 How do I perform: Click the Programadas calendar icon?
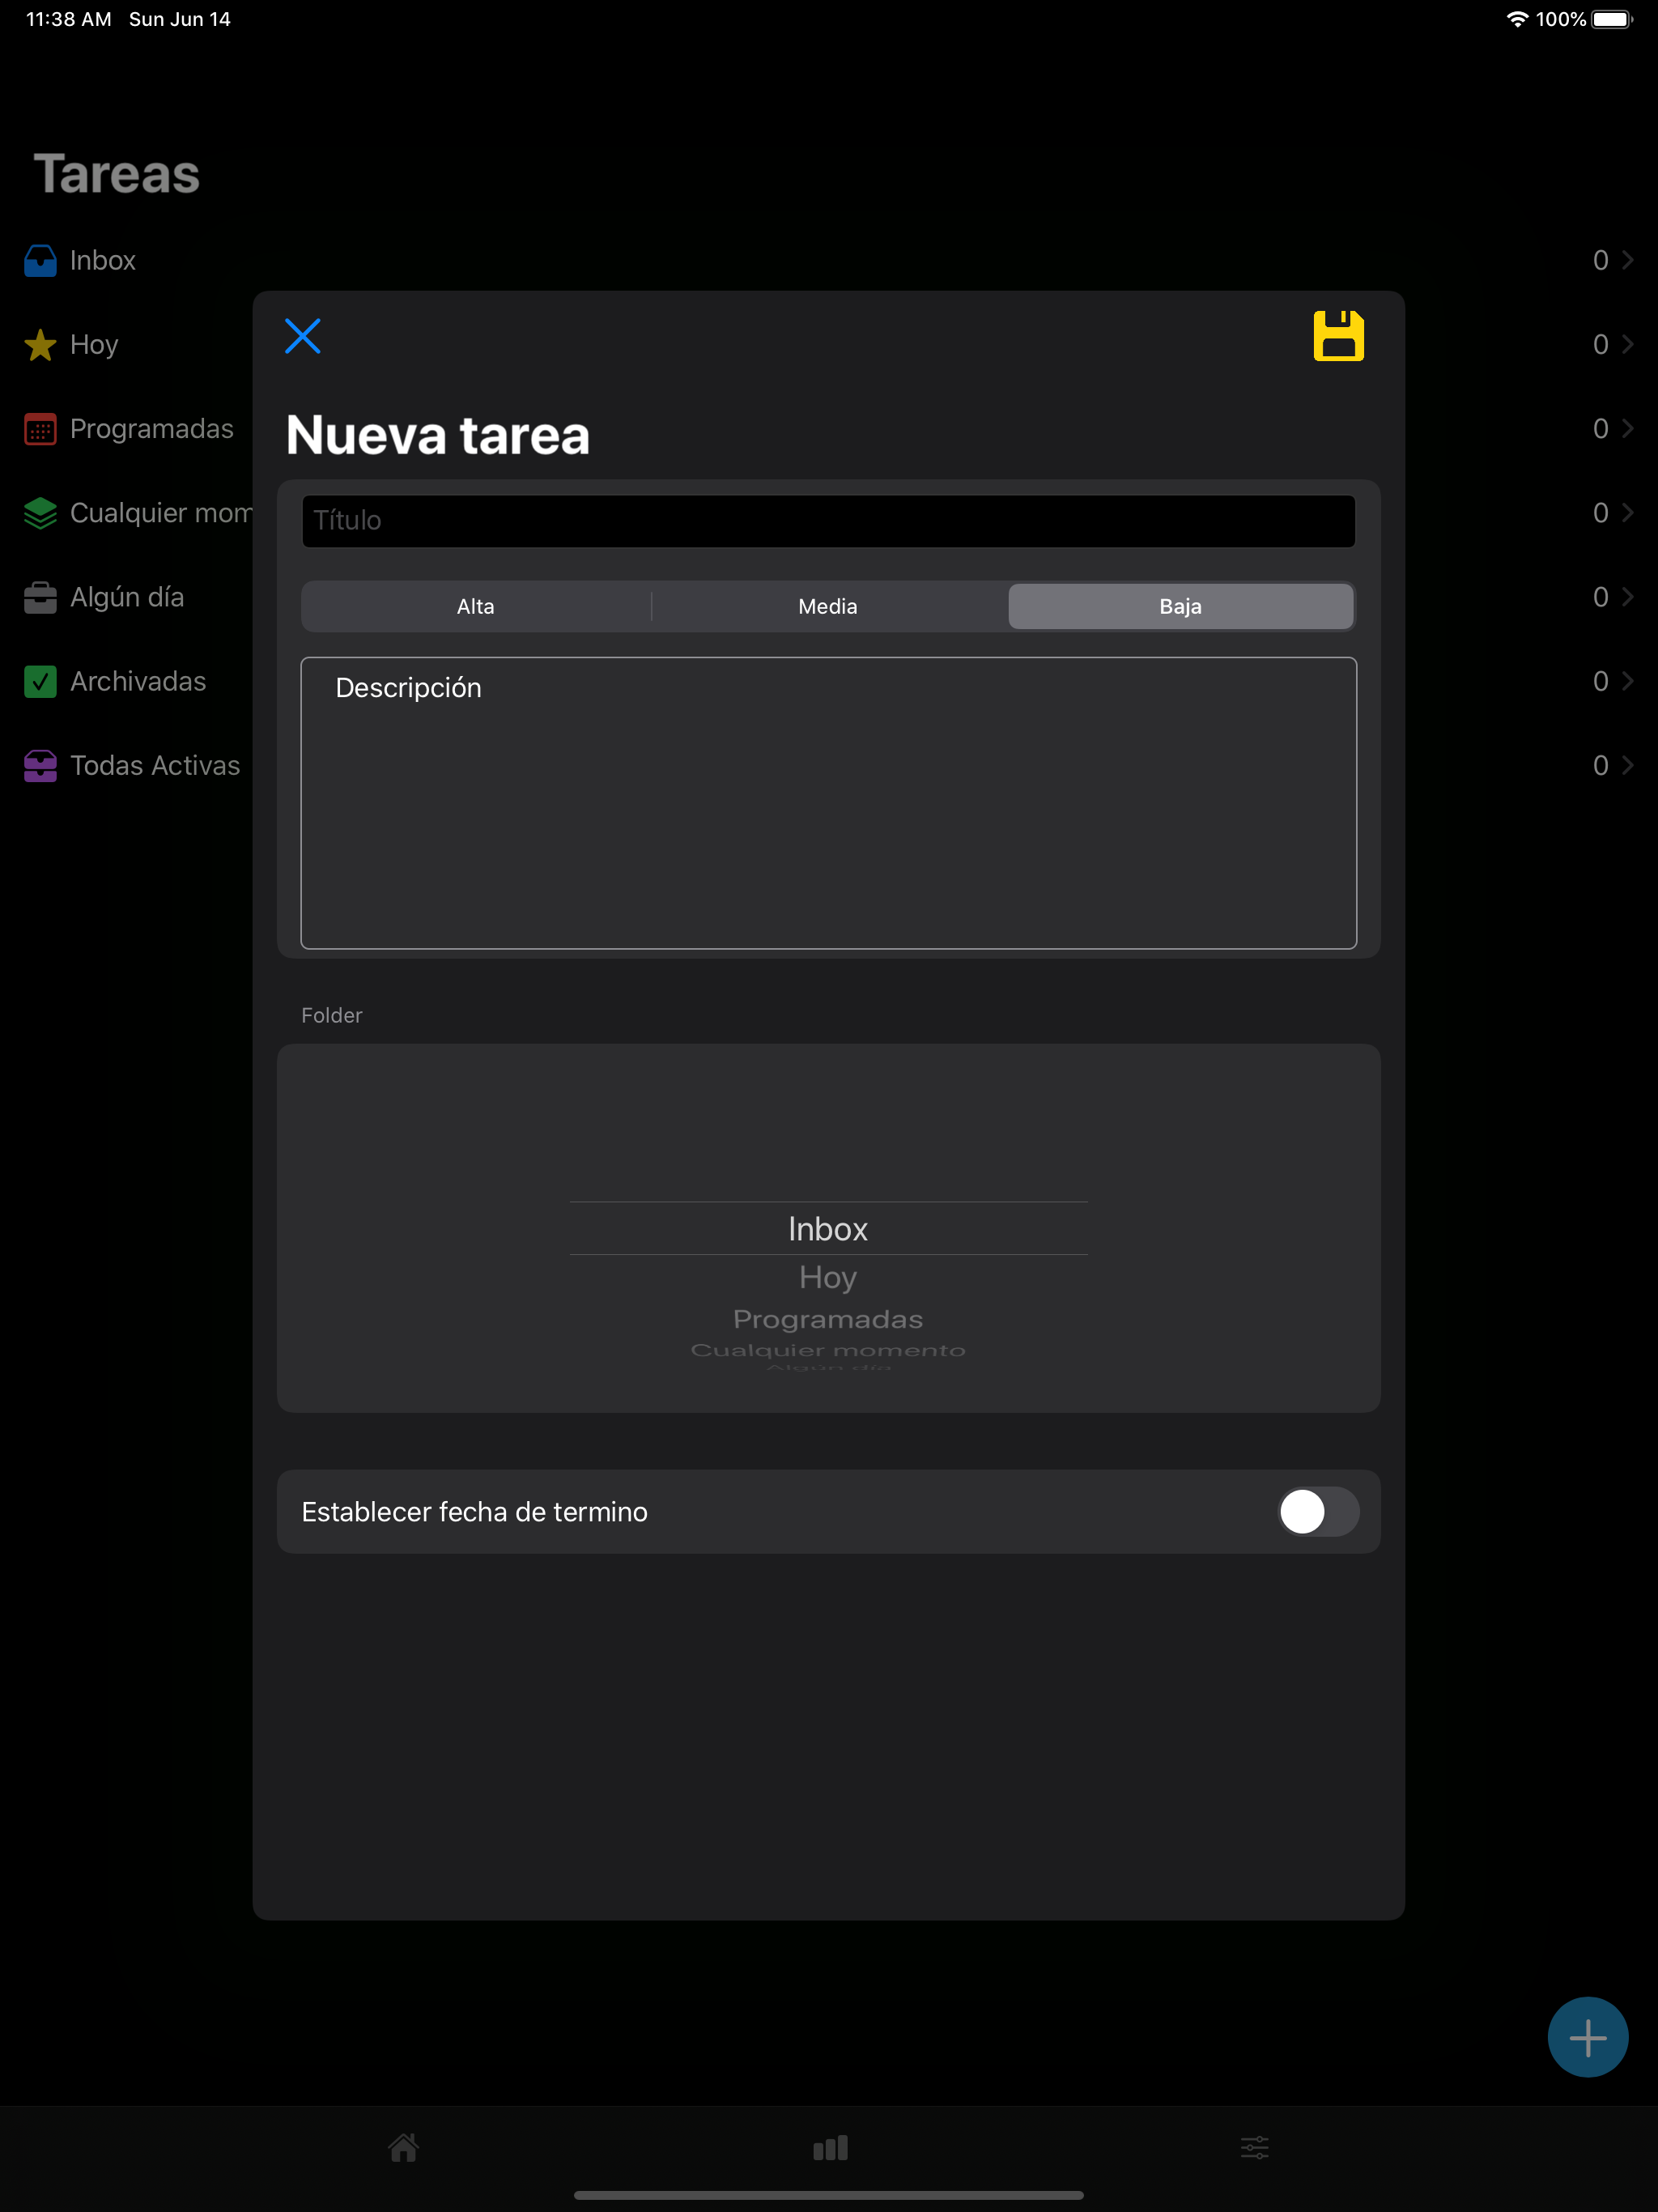(40, 429)
